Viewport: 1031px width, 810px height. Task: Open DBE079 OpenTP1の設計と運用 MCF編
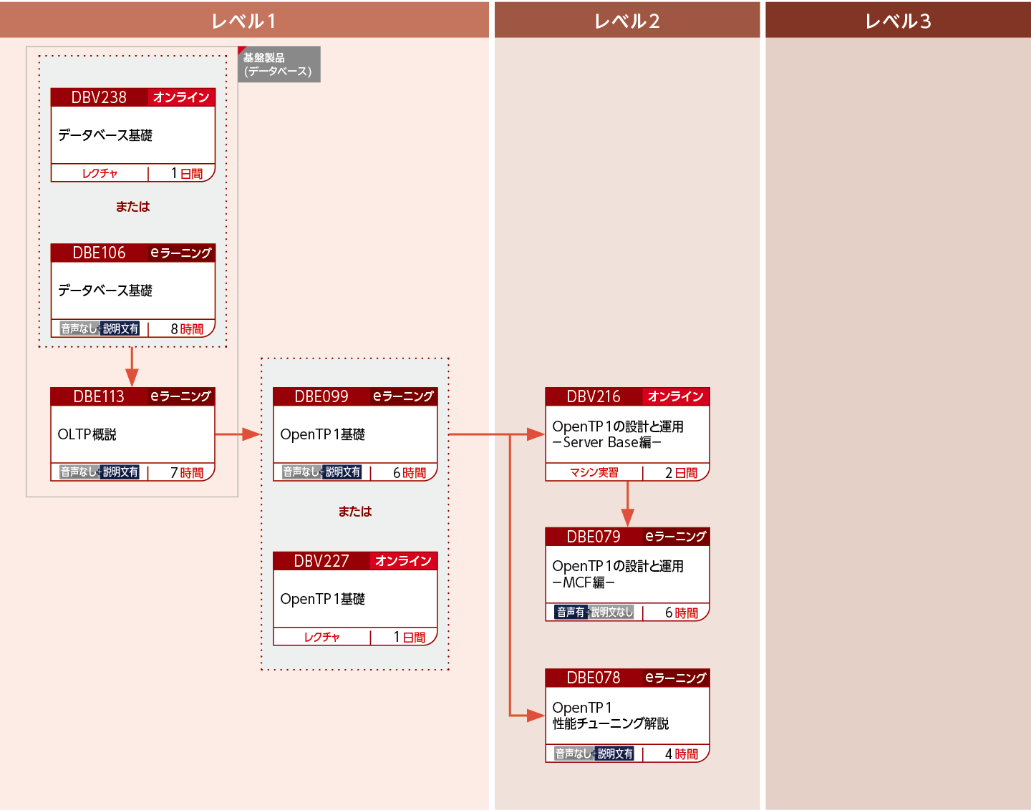click(x=627, y=574)
